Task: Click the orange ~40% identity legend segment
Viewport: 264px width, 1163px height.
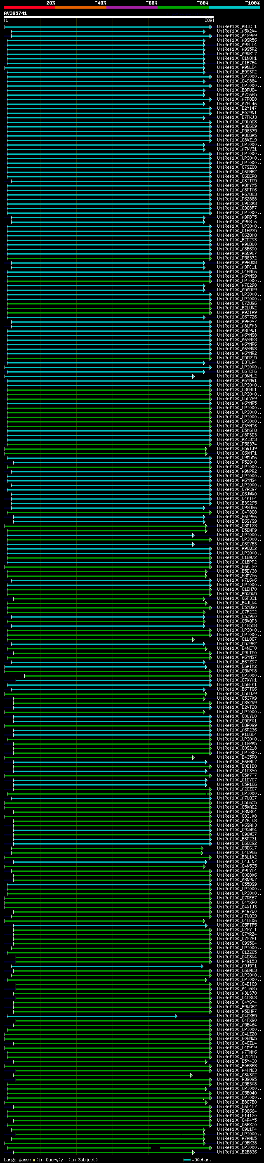Action: pos(81,7)
